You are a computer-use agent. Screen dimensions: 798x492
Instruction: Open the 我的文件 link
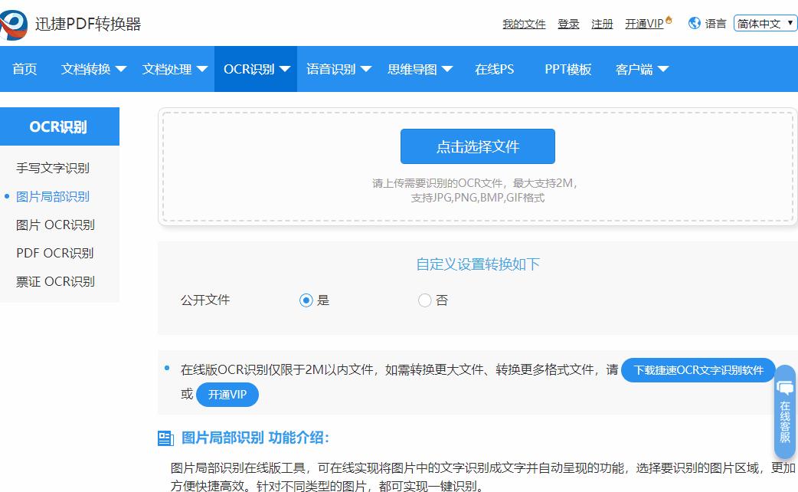coord(523,24)
